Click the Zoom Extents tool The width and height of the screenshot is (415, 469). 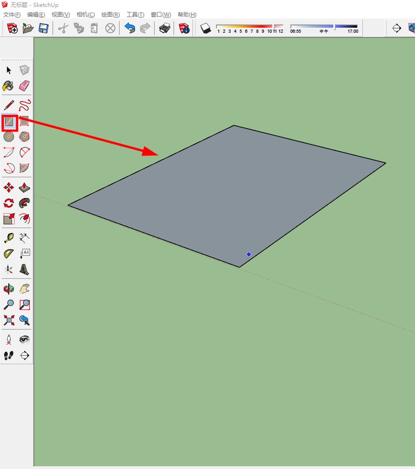(9, 320)
